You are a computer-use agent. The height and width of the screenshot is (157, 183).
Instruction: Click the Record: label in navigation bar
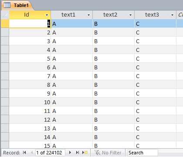(x=11, y=153)
